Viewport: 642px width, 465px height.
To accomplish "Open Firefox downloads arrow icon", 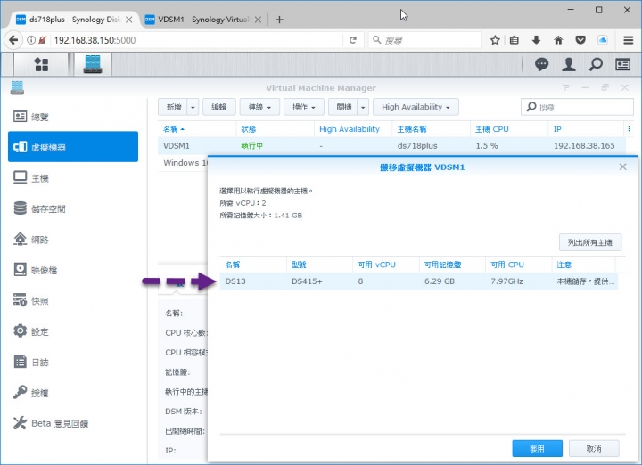I will pyautogui.click(x=536, y=40).
